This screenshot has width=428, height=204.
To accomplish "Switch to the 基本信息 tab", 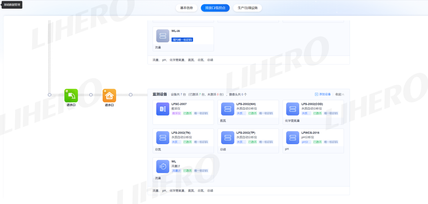I will 186,8.
